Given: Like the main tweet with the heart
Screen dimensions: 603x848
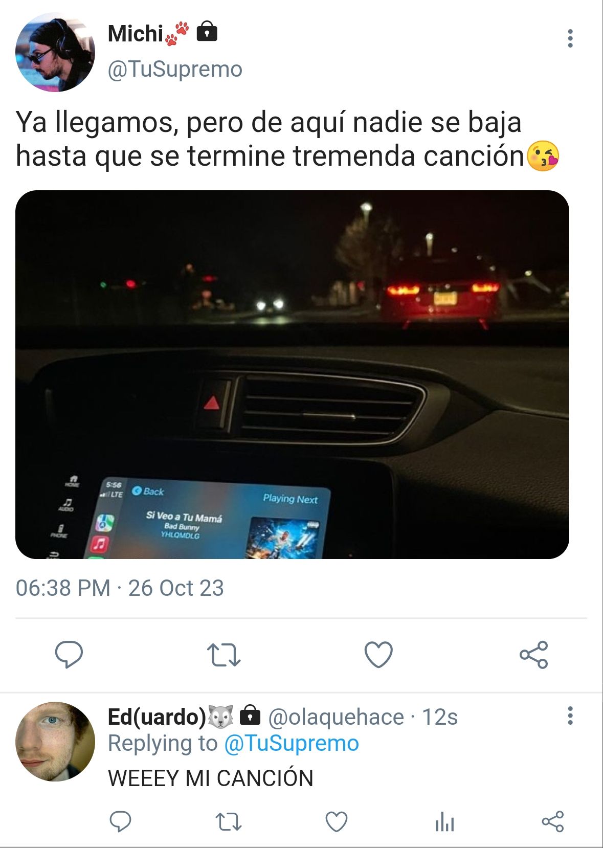Looking at the screenshot, I should point(378,654).
